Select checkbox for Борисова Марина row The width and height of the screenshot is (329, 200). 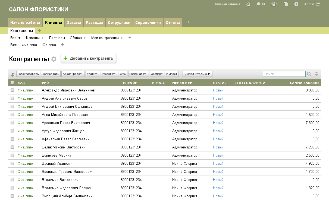[12, 155]
